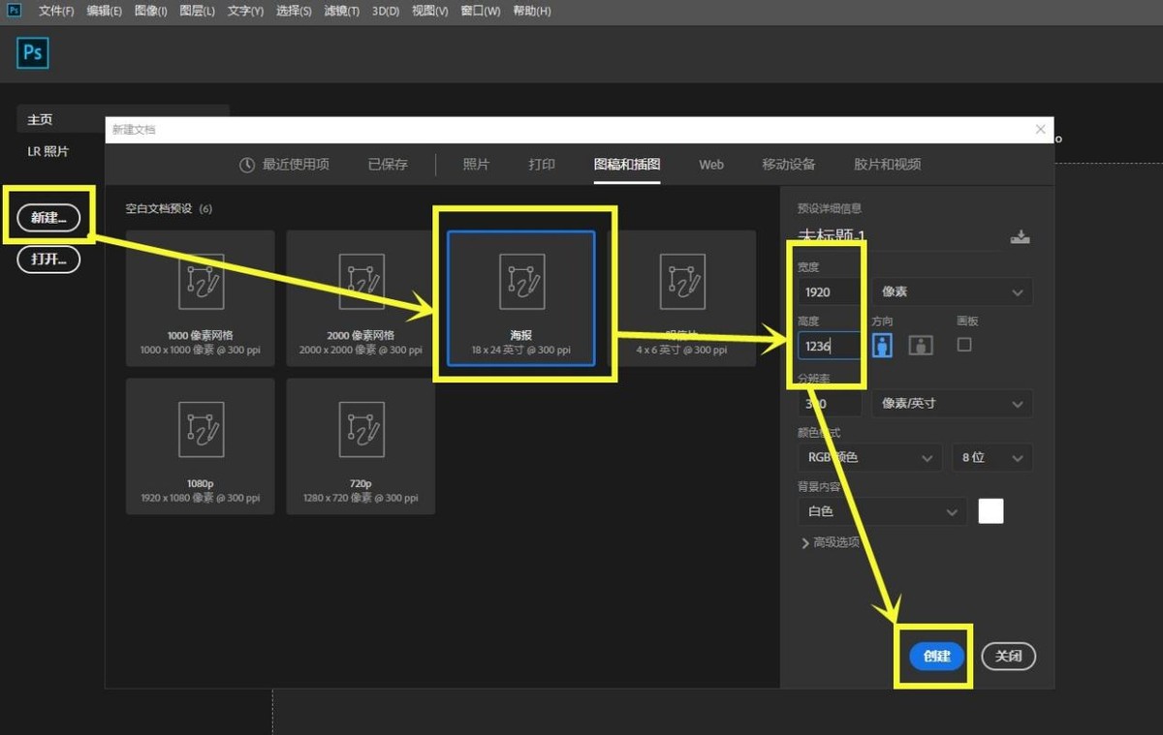Switch to the 移动设备 tab
Screen dimensions: 1163x735
(x=788, y=165)
